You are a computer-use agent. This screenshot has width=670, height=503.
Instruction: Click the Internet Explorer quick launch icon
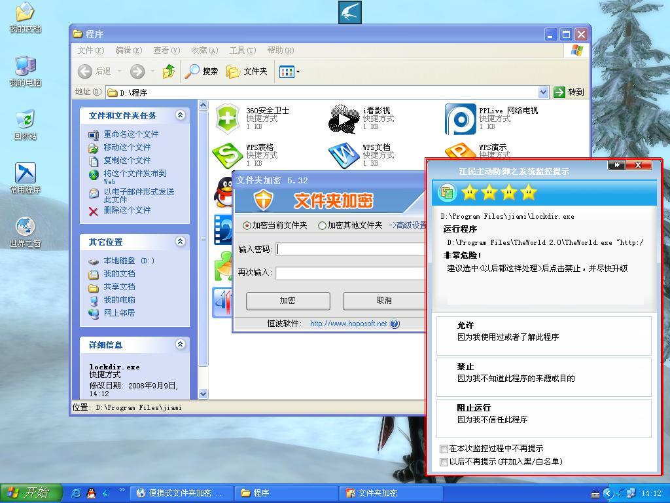tap(77, 493)
